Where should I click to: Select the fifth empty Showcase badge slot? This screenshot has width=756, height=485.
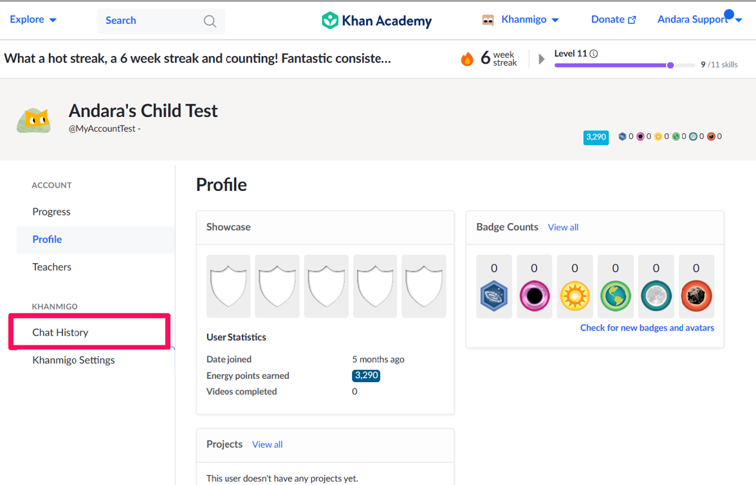(x=424, y=286)
